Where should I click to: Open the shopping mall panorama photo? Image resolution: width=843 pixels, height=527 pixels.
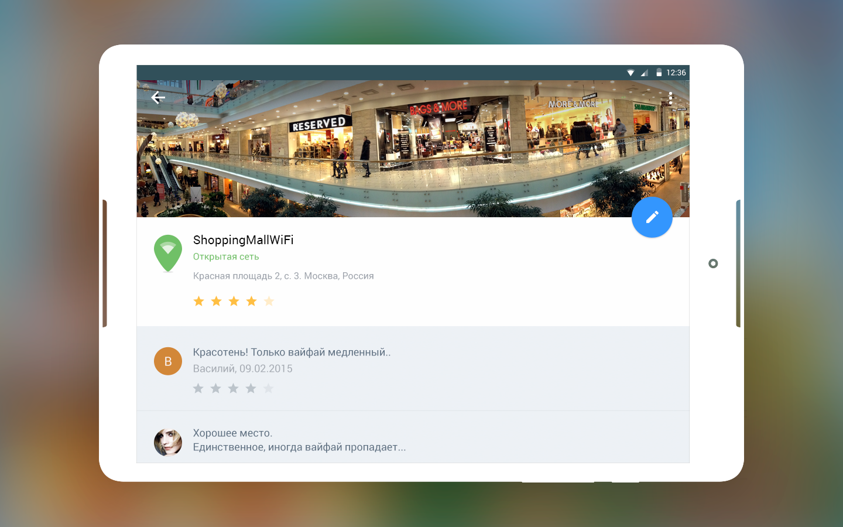click(413, 149)
